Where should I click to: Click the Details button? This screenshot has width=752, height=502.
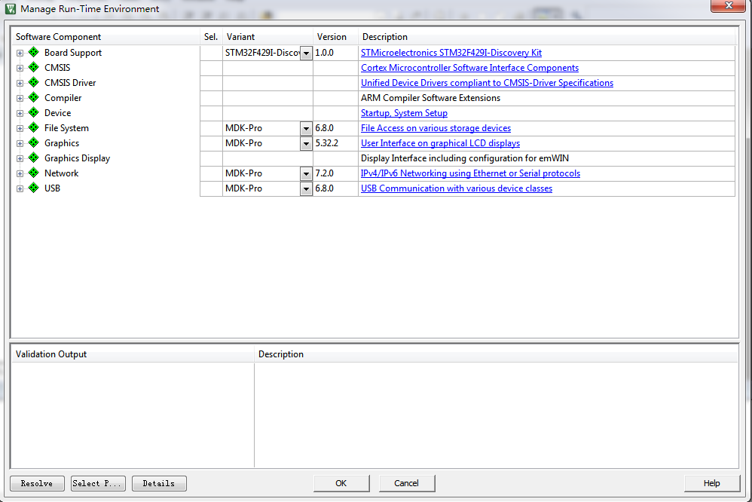[159, 483]
